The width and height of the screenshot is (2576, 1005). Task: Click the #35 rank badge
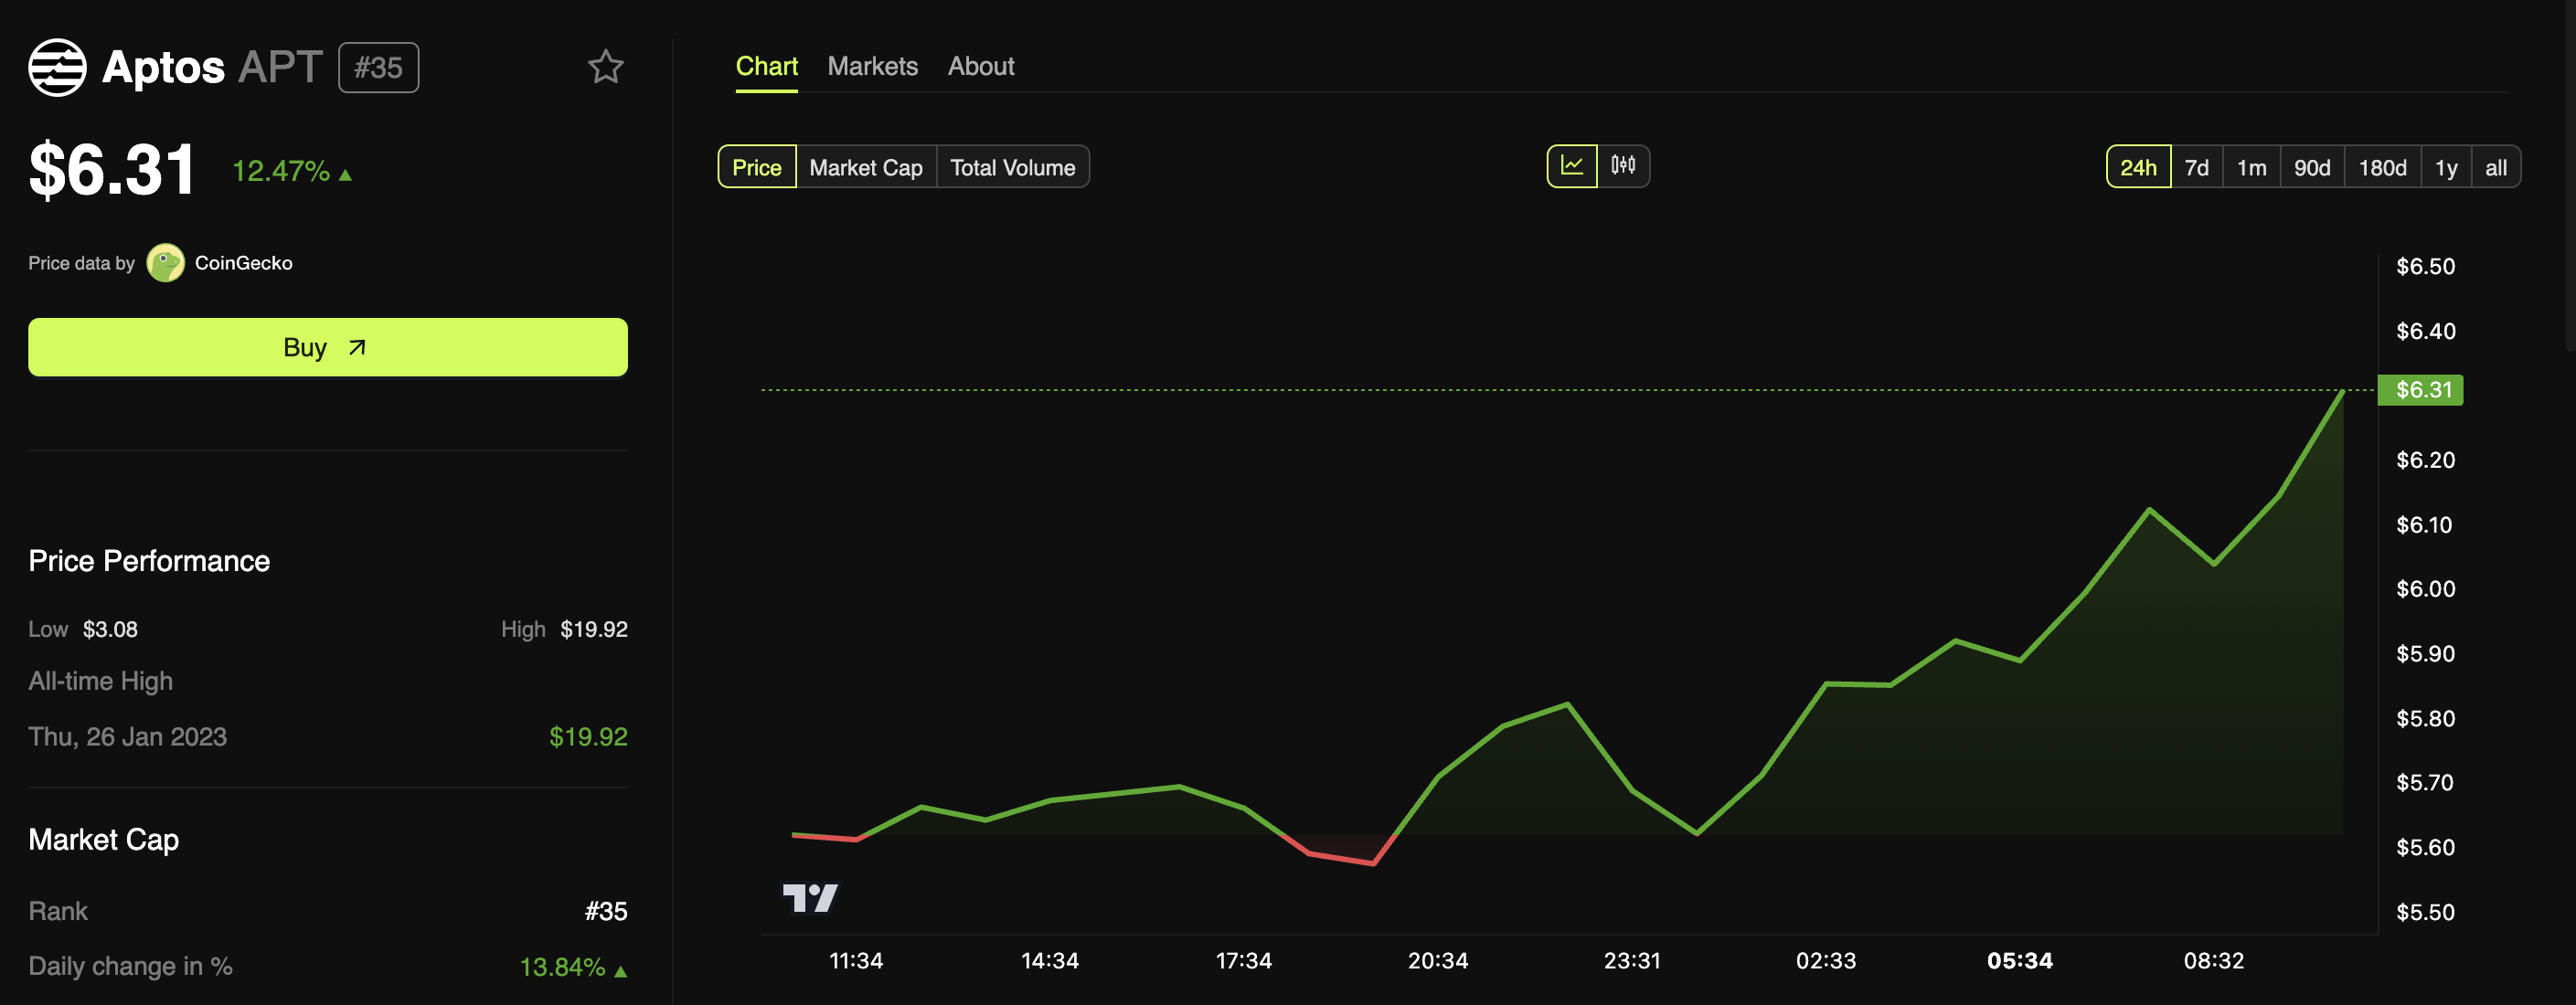click(x=378, y=67)
